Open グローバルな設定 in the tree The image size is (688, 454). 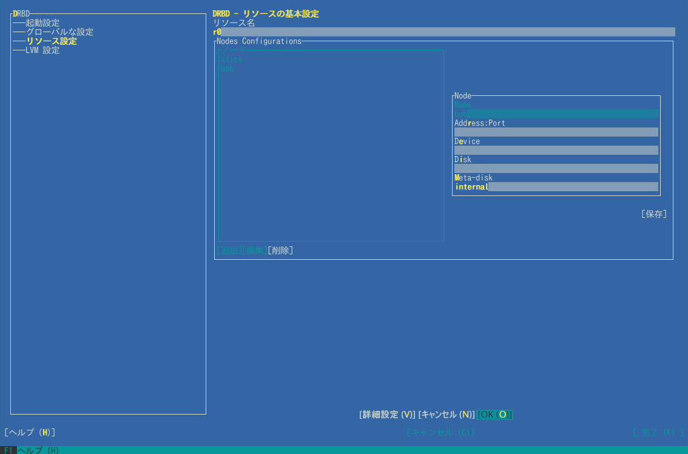tap(59, 32)
